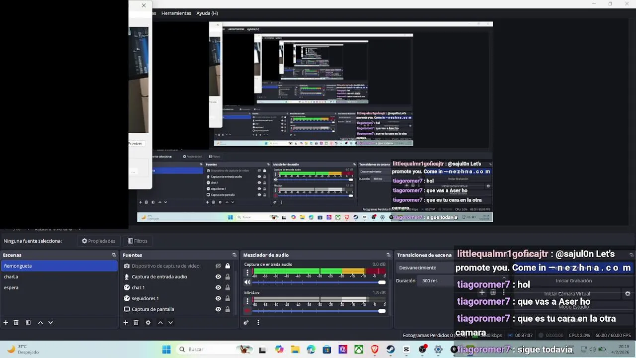Adjust the Mic/Aux volume slider
Viewport: 636px width, 358px height.
coord(319,311)
